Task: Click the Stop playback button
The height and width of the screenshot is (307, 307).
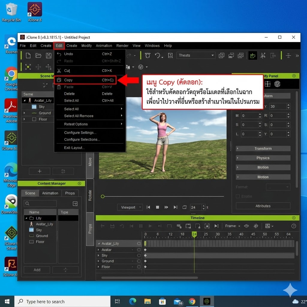Action: click(157, 207)
